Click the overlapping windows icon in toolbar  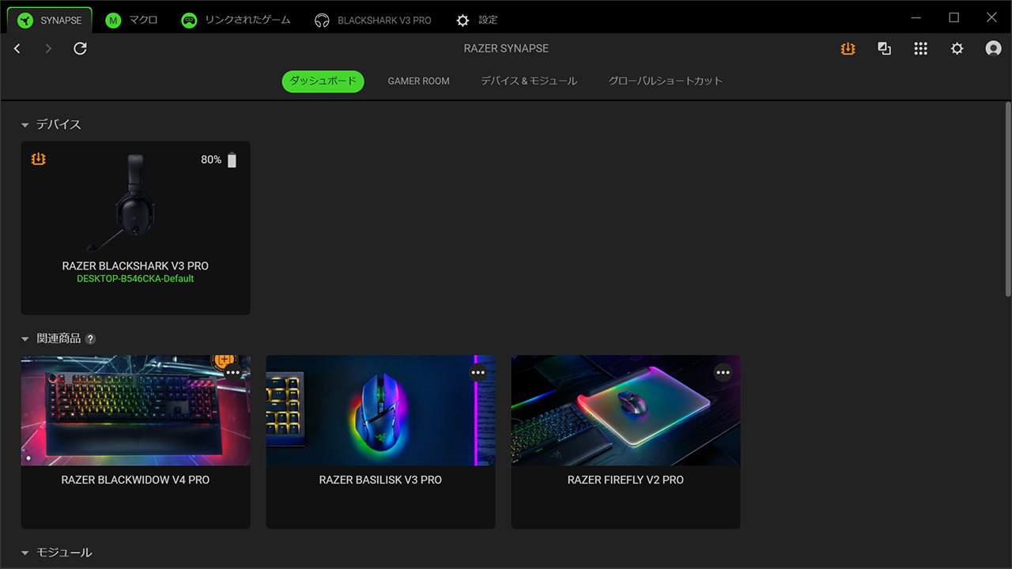pyautogui.click(x=884, y=49)
